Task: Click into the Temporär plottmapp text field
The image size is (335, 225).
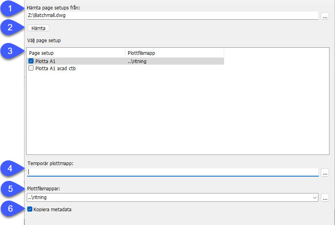Action: coord(173,172)
